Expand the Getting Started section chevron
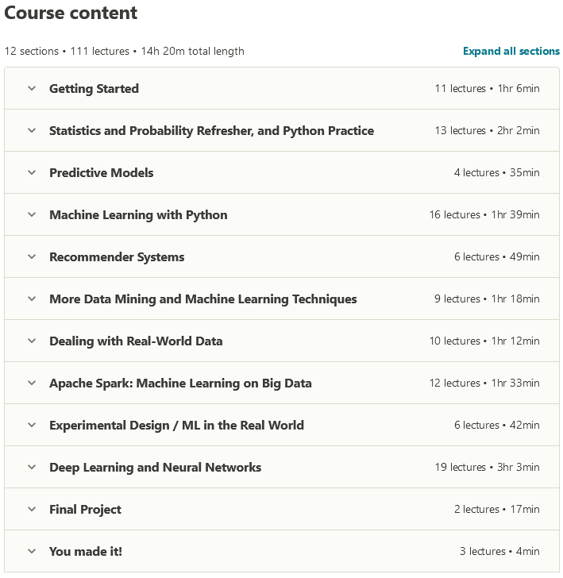Screen dimensions: 563x578 coord(32,88)
